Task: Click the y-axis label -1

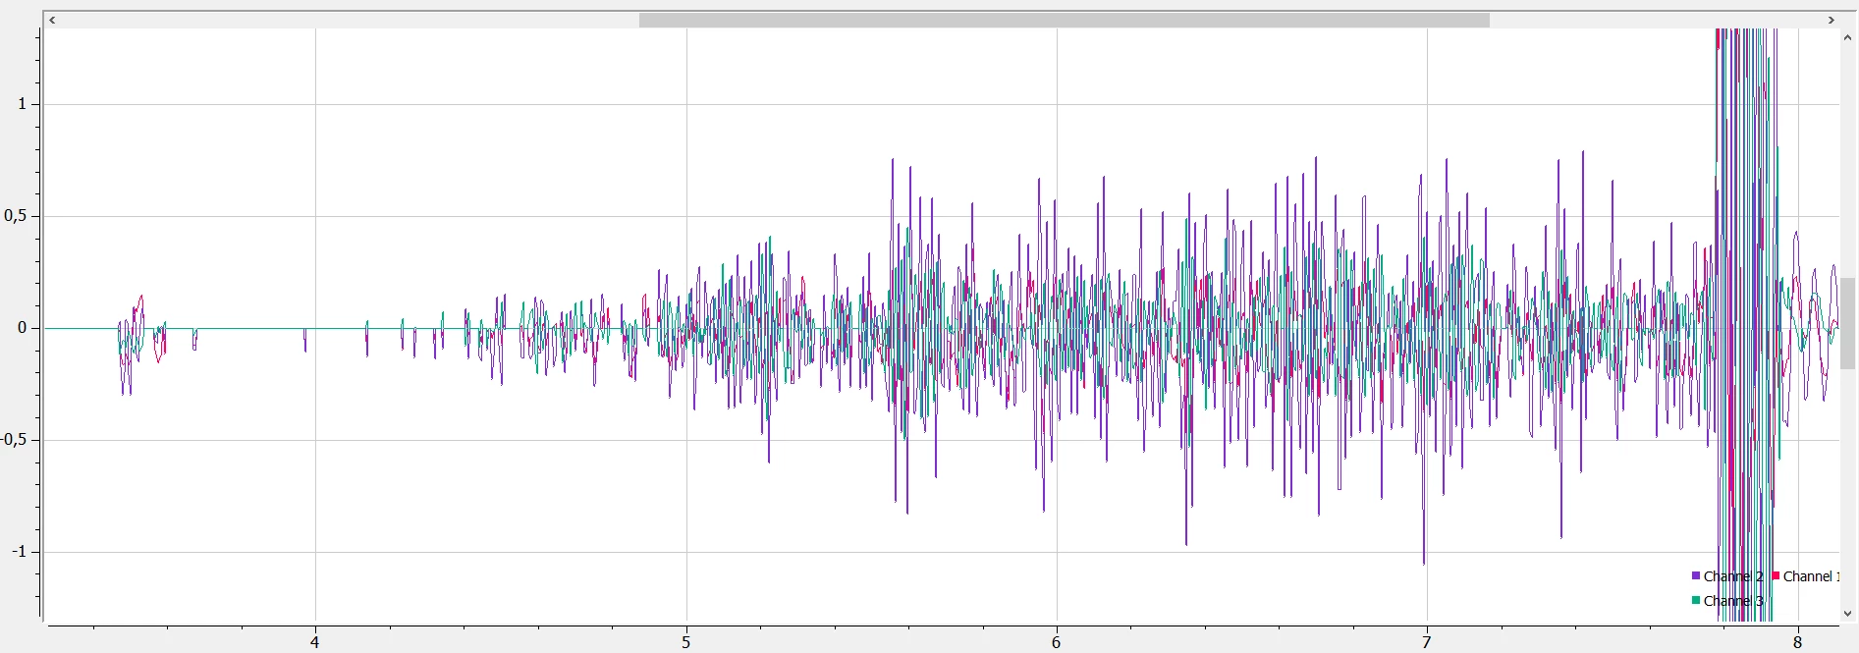Action: (19, 552)
